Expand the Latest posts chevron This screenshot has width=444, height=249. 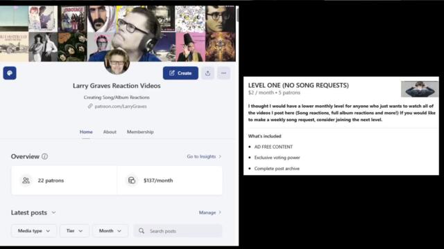[54, 212]
